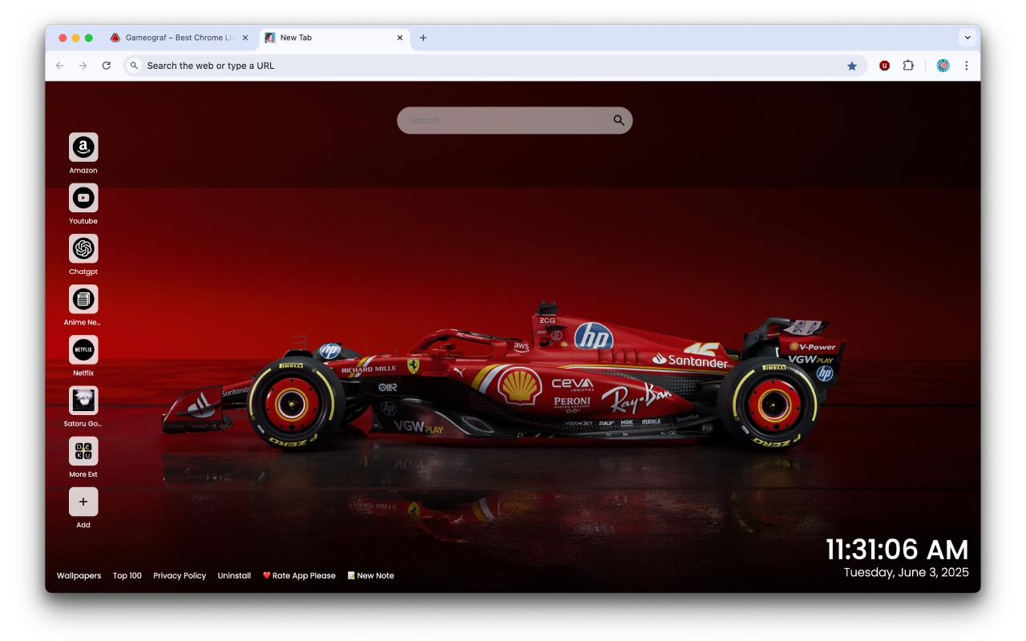
Task: Bookmark this page with the star icon
Action: pos(852,65)
